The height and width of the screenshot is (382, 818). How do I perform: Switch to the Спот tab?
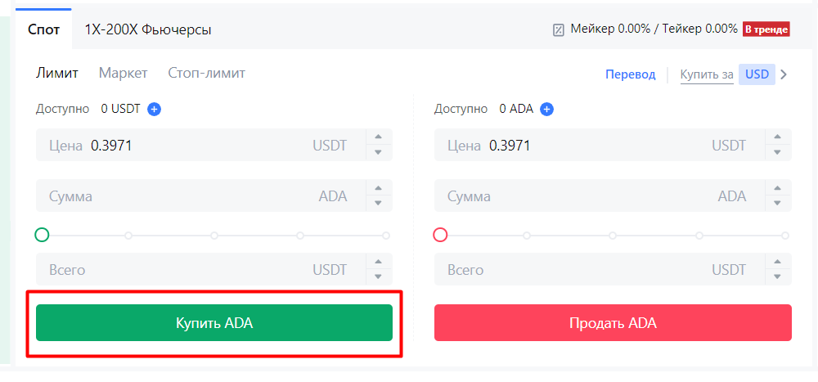[43, 29]
